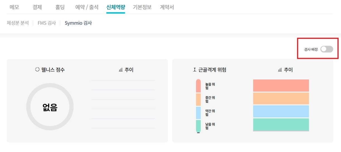Select the 신체역량 tab
The image size is (341, 152).
(116, 7)
